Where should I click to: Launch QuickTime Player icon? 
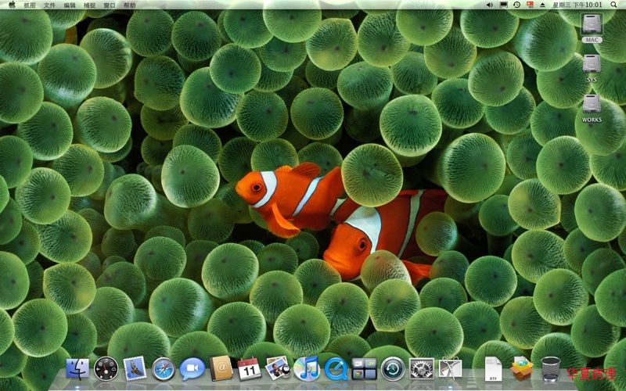pyautogui.click(x=336, y=368)
